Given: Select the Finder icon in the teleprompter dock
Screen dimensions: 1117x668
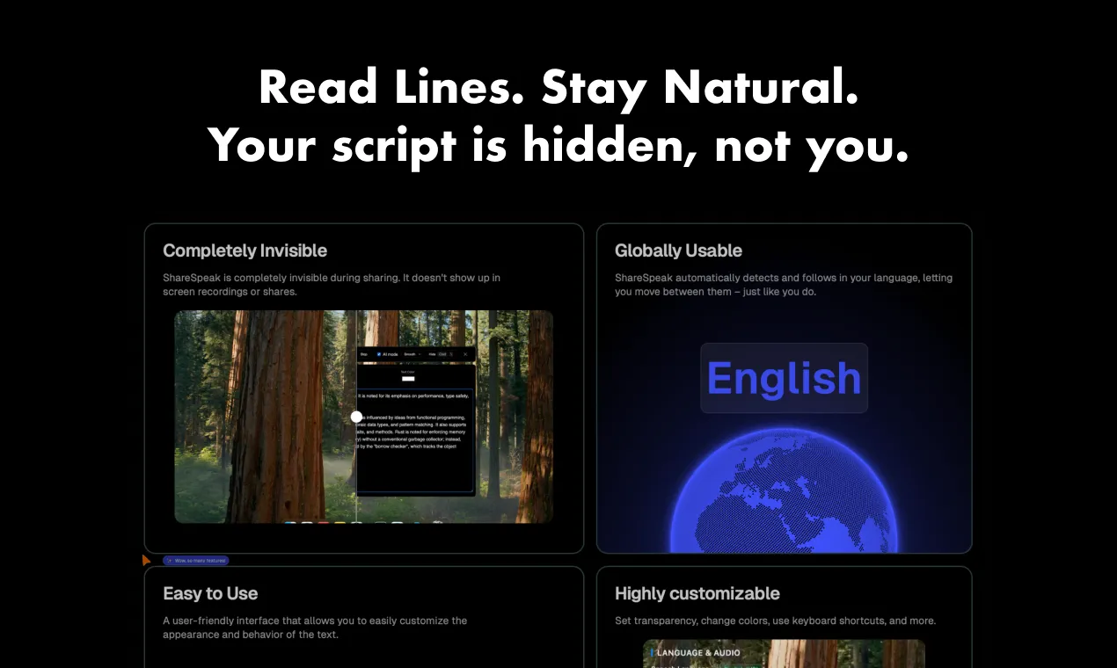Looking at the screenshot, I should coord(289,522).
